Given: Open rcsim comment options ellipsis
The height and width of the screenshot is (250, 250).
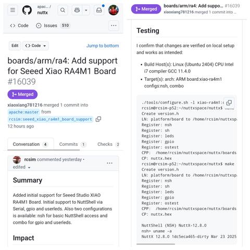Looking at the screenshot, I should [x=109, y=163].
